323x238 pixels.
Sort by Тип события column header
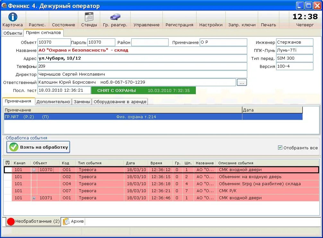point(100,163)
